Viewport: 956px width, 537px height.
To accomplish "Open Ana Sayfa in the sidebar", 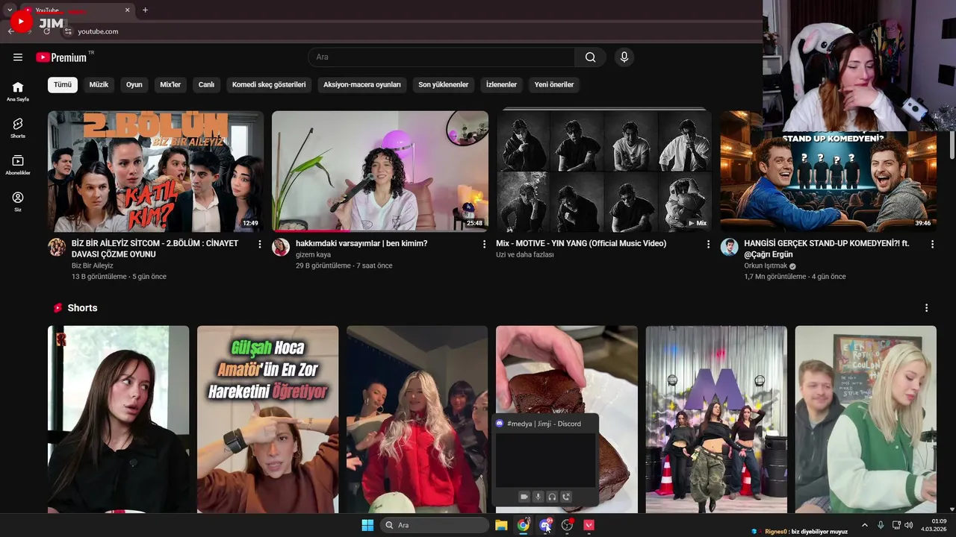I will (18, 91).
